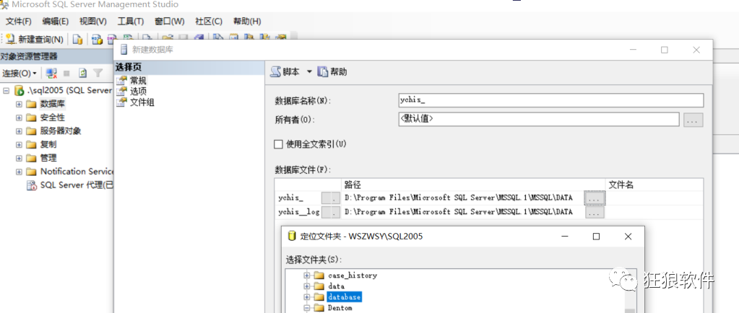Click the filter funnel icon in Object Explorer

98,73
